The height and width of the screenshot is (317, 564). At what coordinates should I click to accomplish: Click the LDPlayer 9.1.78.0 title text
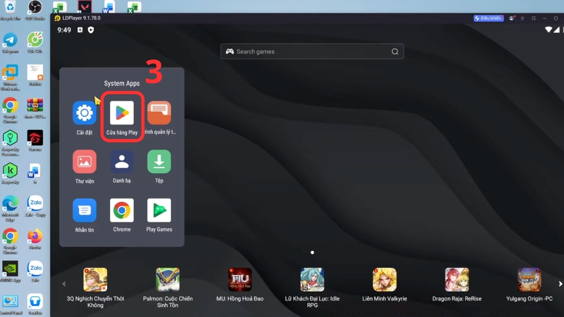[x=81, y=18]
